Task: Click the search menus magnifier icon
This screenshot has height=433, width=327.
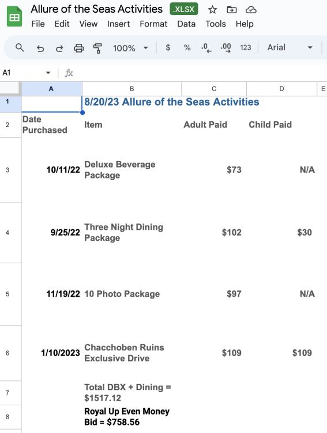Action: [20, 48]
